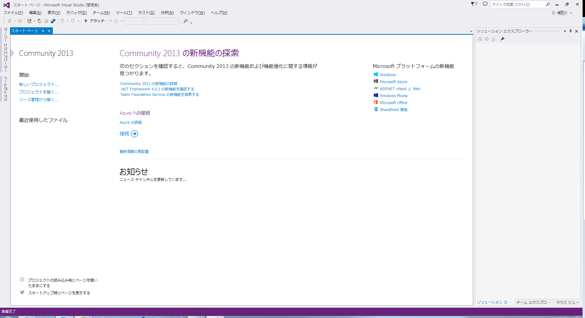Open the チーム(M) menu
Screen dimensions: 585x318
[x=101, y=13]
